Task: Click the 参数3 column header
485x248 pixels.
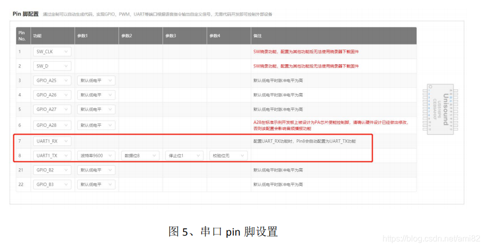Action: pyautogui.click(x=185, y=36)
